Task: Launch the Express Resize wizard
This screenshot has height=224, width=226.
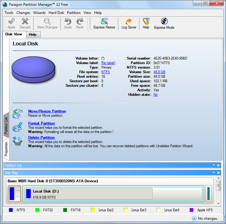Action: (x=104, y=23)
